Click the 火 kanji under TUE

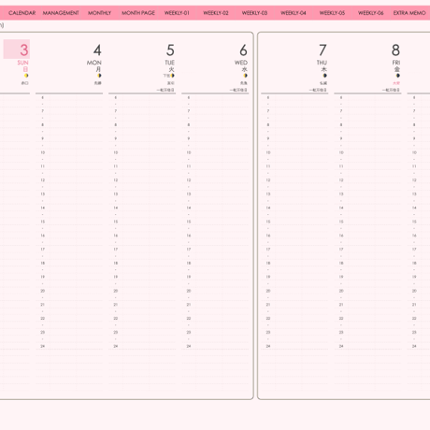click(x=171, y=69)
